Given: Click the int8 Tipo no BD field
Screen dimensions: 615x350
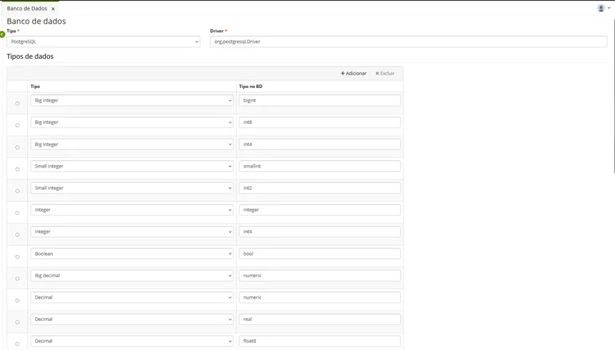Looking at the screenshot, I should pos(320,122).
